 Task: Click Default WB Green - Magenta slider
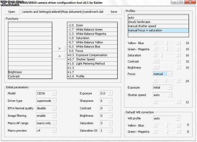[x=167, y=131]
